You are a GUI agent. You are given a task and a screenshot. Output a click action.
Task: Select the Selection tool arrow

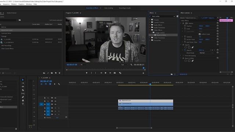click(23, 80)
